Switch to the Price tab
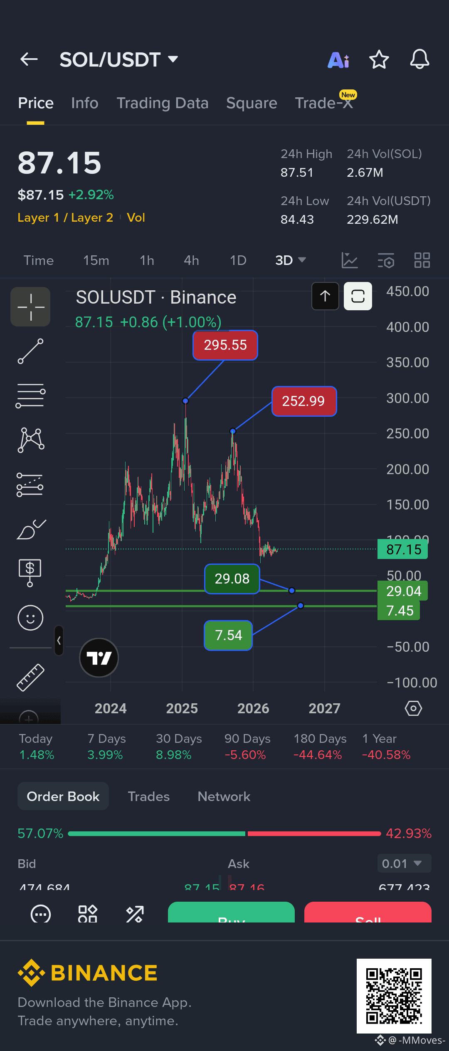 36,103
